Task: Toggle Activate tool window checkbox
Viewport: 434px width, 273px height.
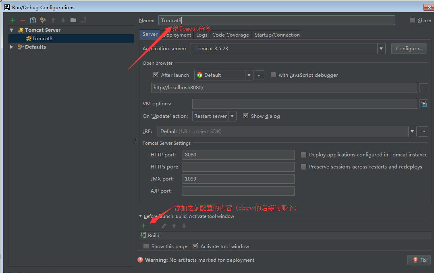Action: pyautogui.click(x=195, y=246)
